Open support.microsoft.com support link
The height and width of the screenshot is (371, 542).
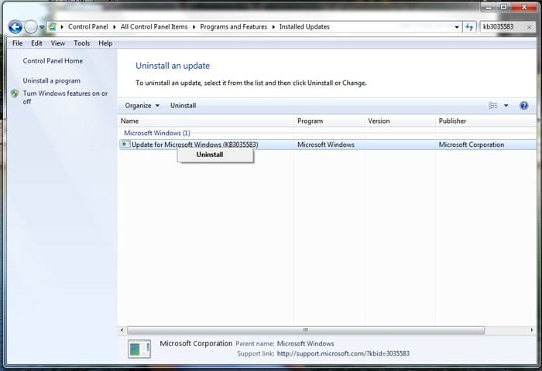(343, 354)
